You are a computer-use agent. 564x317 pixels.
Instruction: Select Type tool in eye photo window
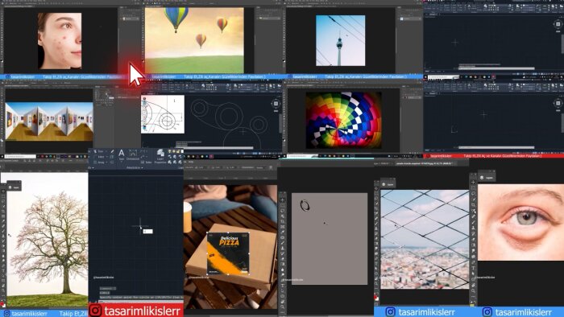click(x=473, y=268)
